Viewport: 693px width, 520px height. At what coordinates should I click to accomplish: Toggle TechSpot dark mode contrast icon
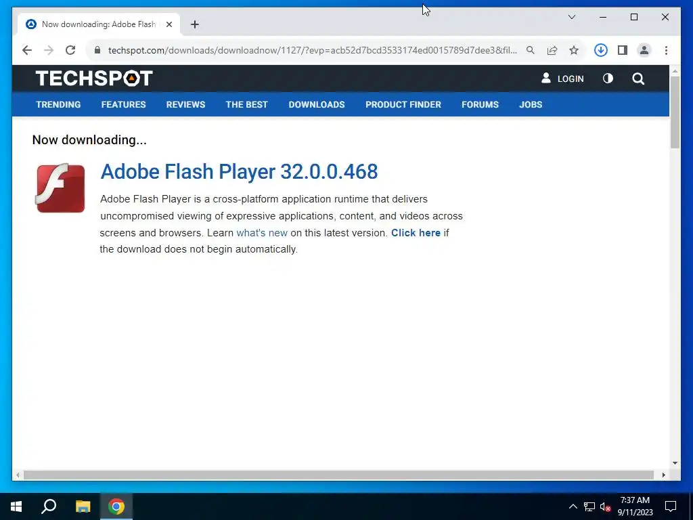(x=608, y=79)
